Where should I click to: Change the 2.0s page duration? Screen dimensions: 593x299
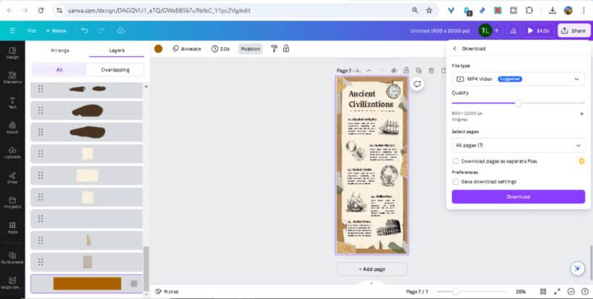[x=221, y=48]
